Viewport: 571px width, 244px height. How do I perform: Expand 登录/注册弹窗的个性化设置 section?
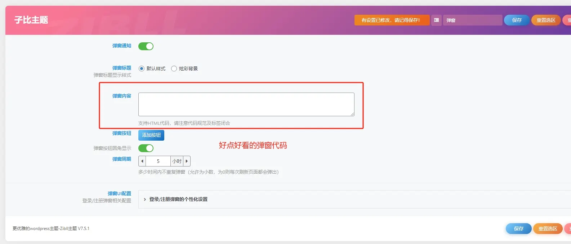[x=354, y=199]
